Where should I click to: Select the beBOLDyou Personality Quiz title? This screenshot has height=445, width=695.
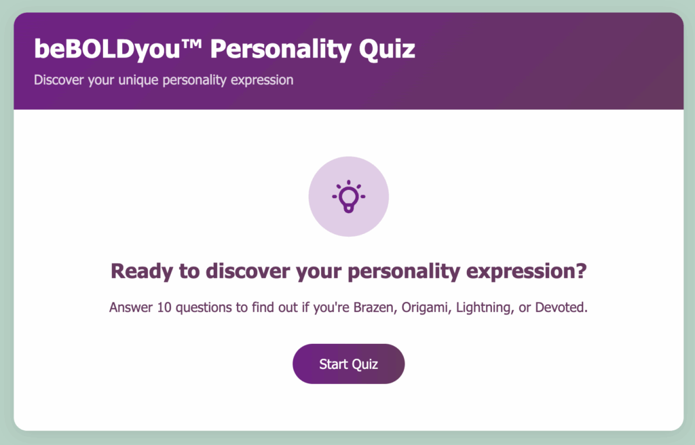click(x=225, y=49)
